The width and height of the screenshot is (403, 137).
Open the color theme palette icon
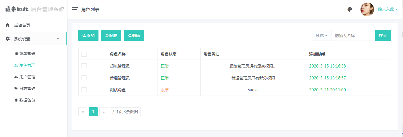(350, 9)
